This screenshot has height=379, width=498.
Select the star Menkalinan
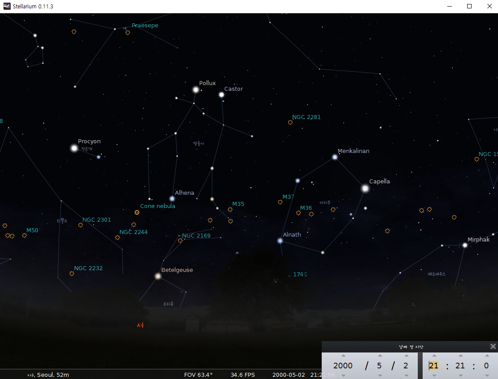point(335,157)
